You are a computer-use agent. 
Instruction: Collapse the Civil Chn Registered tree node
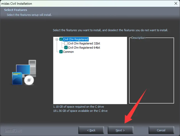[57, 39]
